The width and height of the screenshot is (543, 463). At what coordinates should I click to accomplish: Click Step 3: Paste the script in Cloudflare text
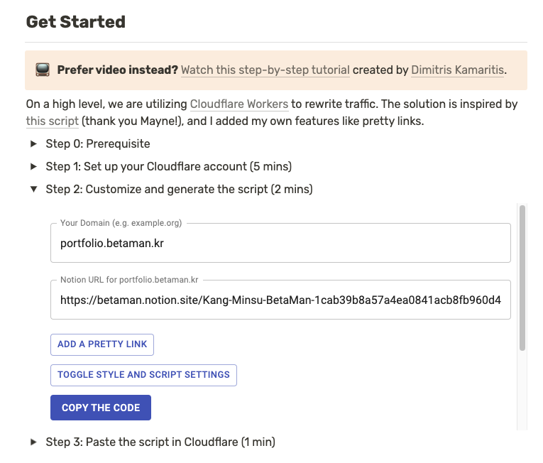click(x=160, y=442)
